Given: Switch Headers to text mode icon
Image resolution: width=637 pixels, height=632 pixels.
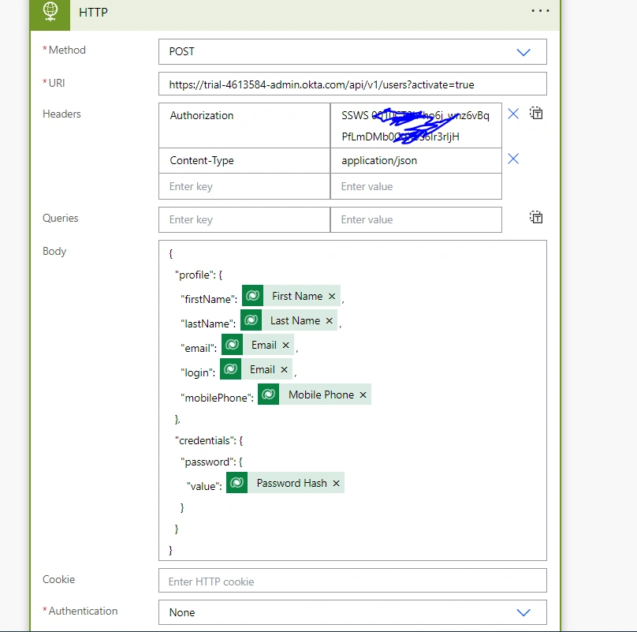Looking at the screenshot, I should (536, 113).
